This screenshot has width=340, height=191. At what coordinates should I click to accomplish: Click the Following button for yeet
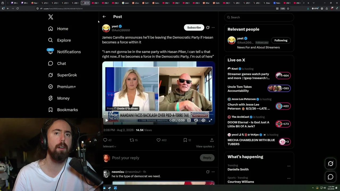[281, 40]
